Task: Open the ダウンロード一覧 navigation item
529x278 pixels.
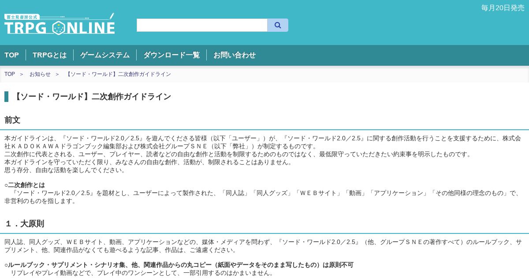Action: coord(171,55)
